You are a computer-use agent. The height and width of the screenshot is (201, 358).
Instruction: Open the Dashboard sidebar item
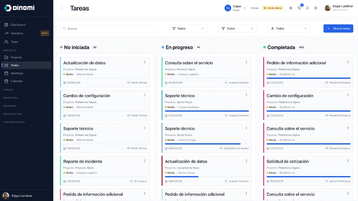click(x=26, y=25)
